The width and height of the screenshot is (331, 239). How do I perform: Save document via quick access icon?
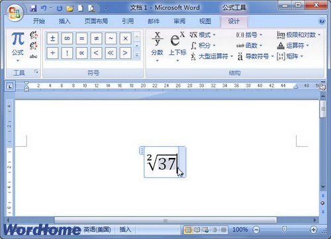tap(33, 9)
